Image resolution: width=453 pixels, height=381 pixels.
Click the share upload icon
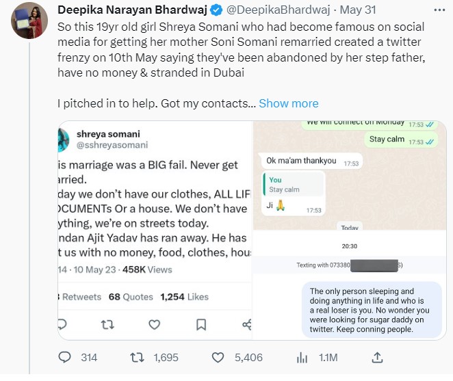click(377, 358)
